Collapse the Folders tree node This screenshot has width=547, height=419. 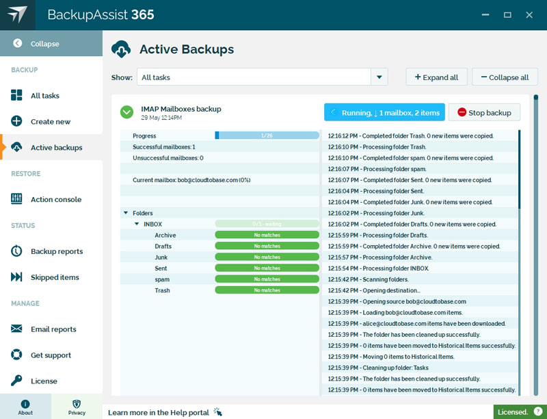click(x=126, y=213)
